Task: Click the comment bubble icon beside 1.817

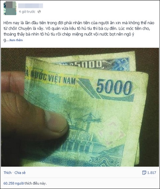Action: (x=144, y=173)
